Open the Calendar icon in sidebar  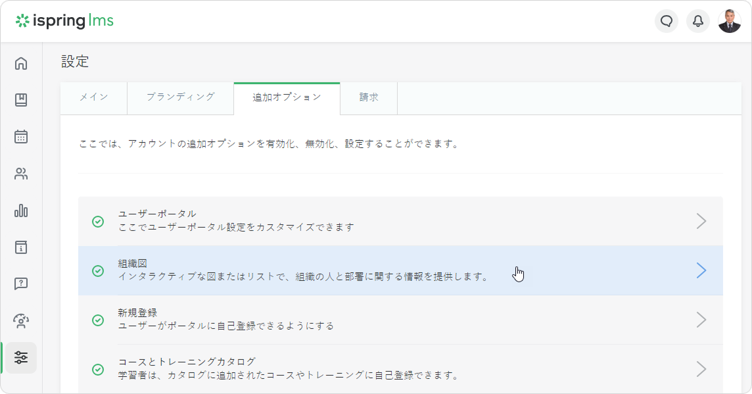(x=21, y=137)
